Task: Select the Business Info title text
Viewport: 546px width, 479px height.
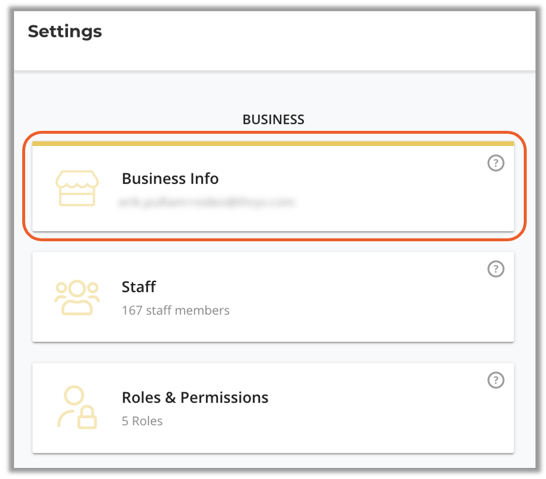Action: click(x=170, y=179)
